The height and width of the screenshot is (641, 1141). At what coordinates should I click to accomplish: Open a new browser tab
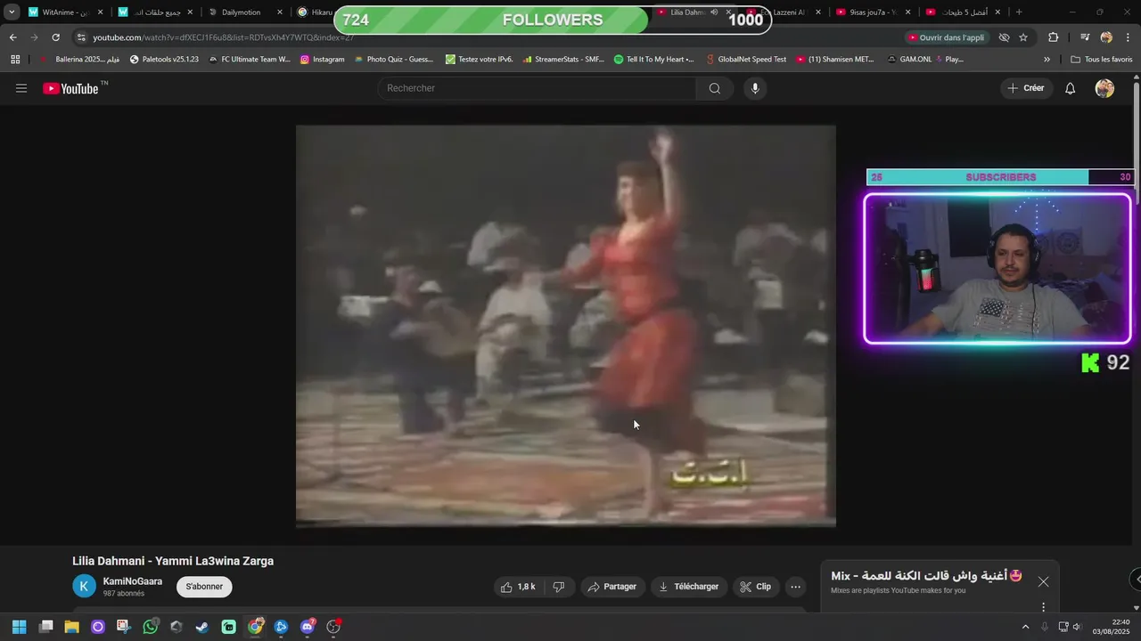[1019, 12]
